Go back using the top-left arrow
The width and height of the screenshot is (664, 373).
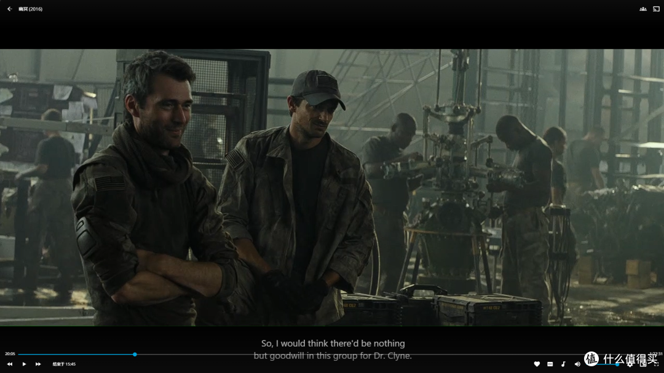click(9, 9)
